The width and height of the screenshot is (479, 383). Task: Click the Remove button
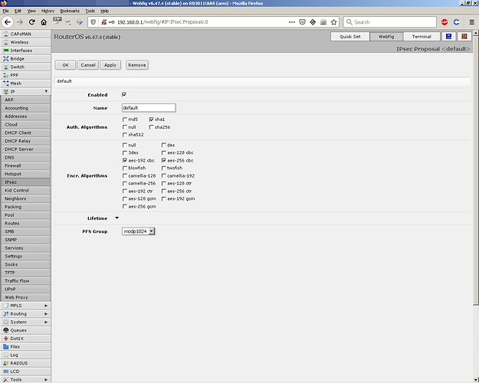[137, 65]
